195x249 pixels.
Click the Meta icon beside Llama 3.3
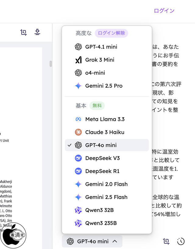pyautogui.click(x=78, y=119)
